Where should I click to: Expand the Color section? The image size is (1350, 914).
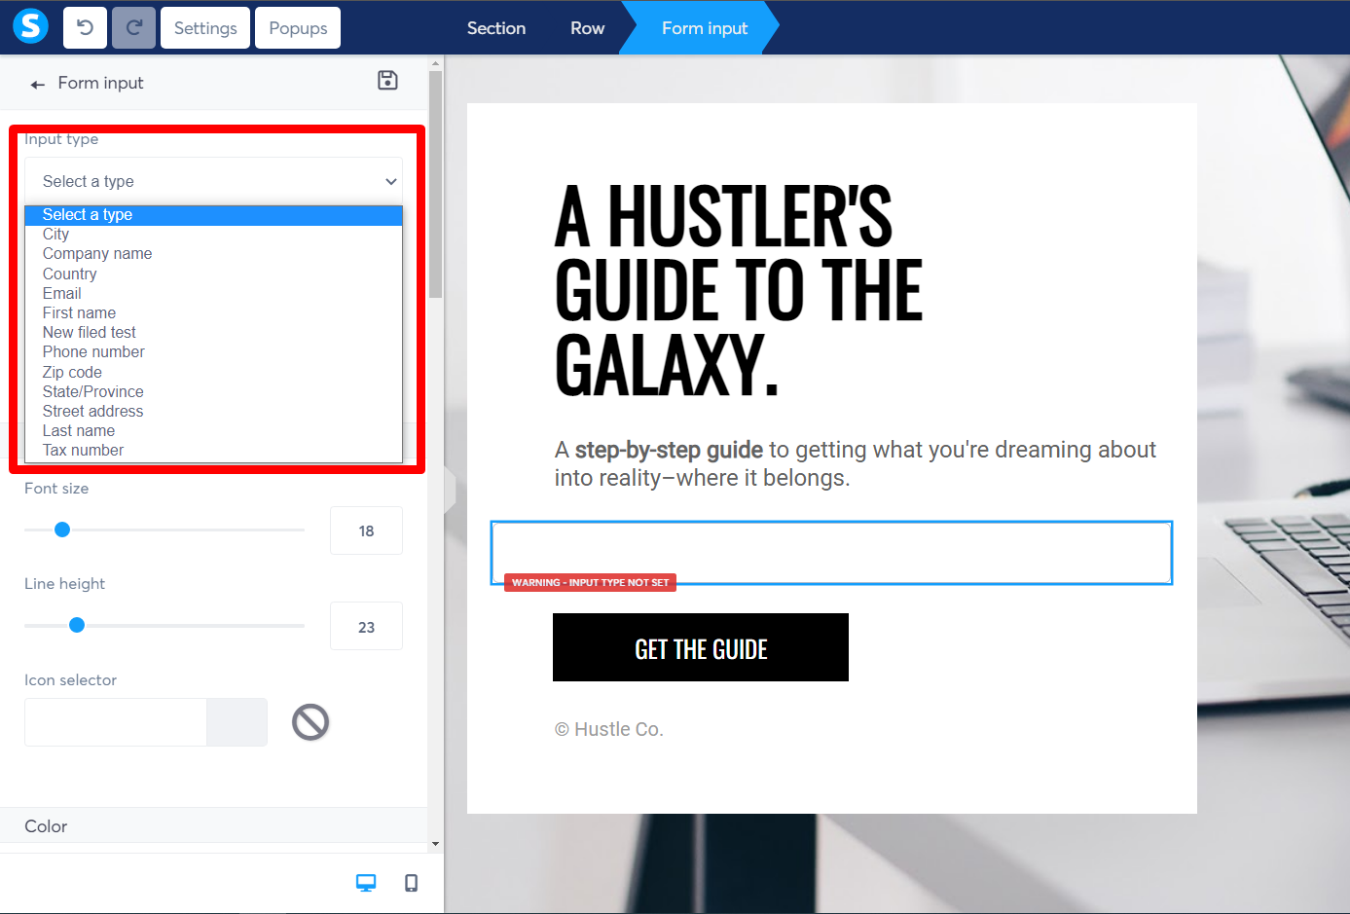45,825
